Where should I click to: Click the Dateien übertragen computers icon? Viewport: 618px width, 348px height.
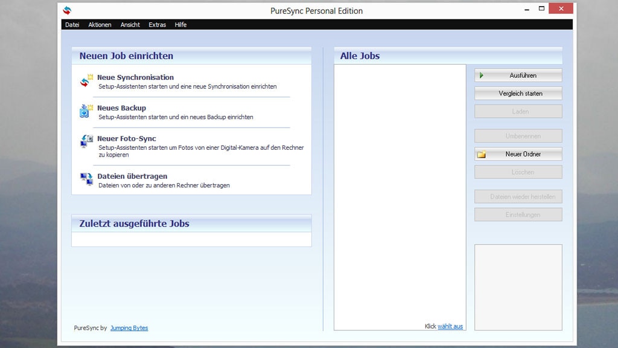(x=86, y=179)
